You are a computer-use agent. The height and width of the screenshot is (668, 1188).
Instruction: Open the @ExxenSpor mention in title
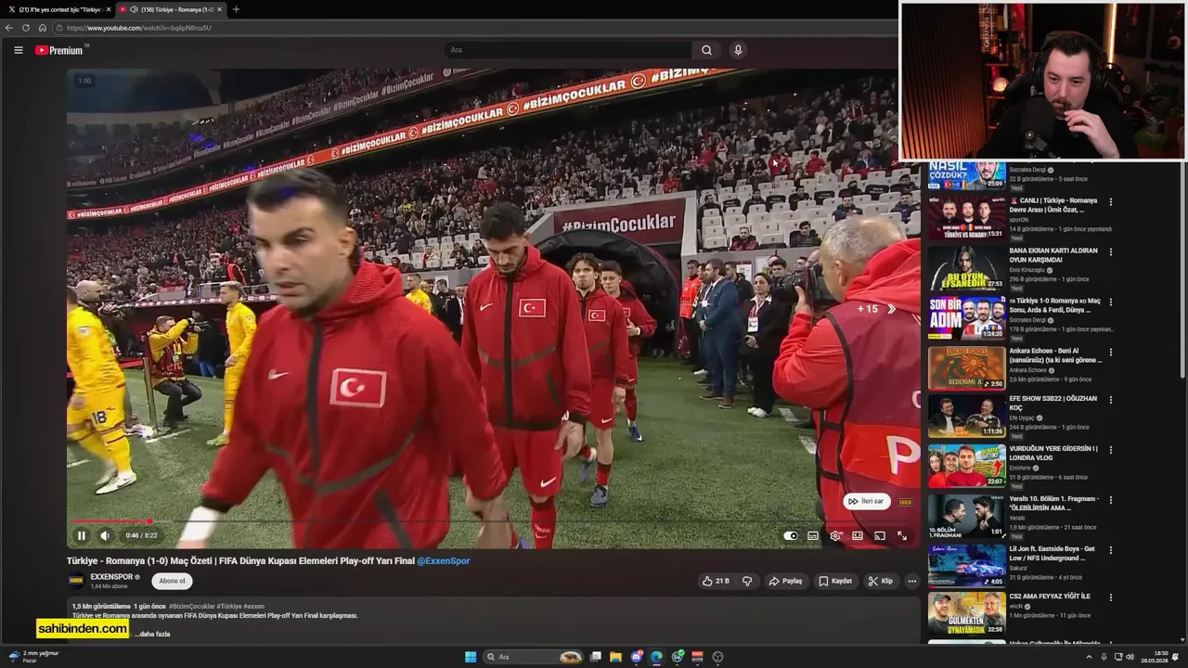coord(443,560)
